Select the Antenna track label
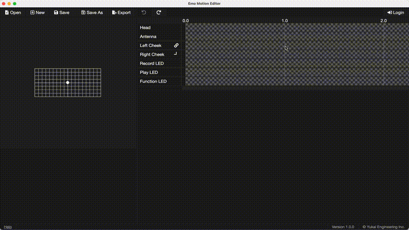409x230 pixels. click(148, 36)
